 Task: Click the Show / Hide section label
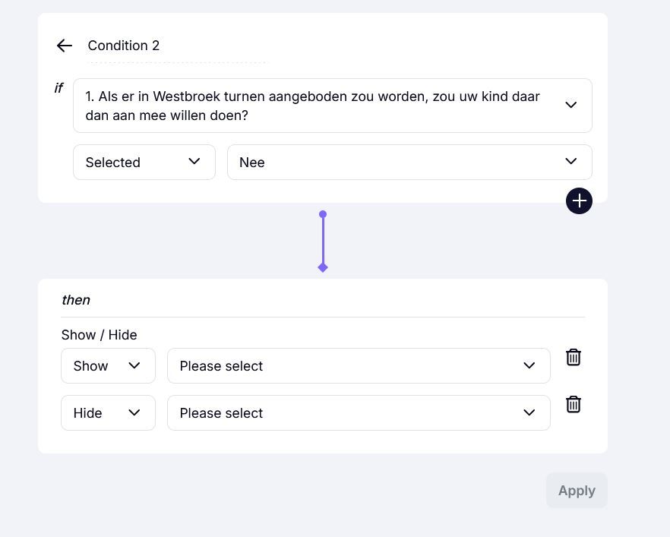click(99, 335)
